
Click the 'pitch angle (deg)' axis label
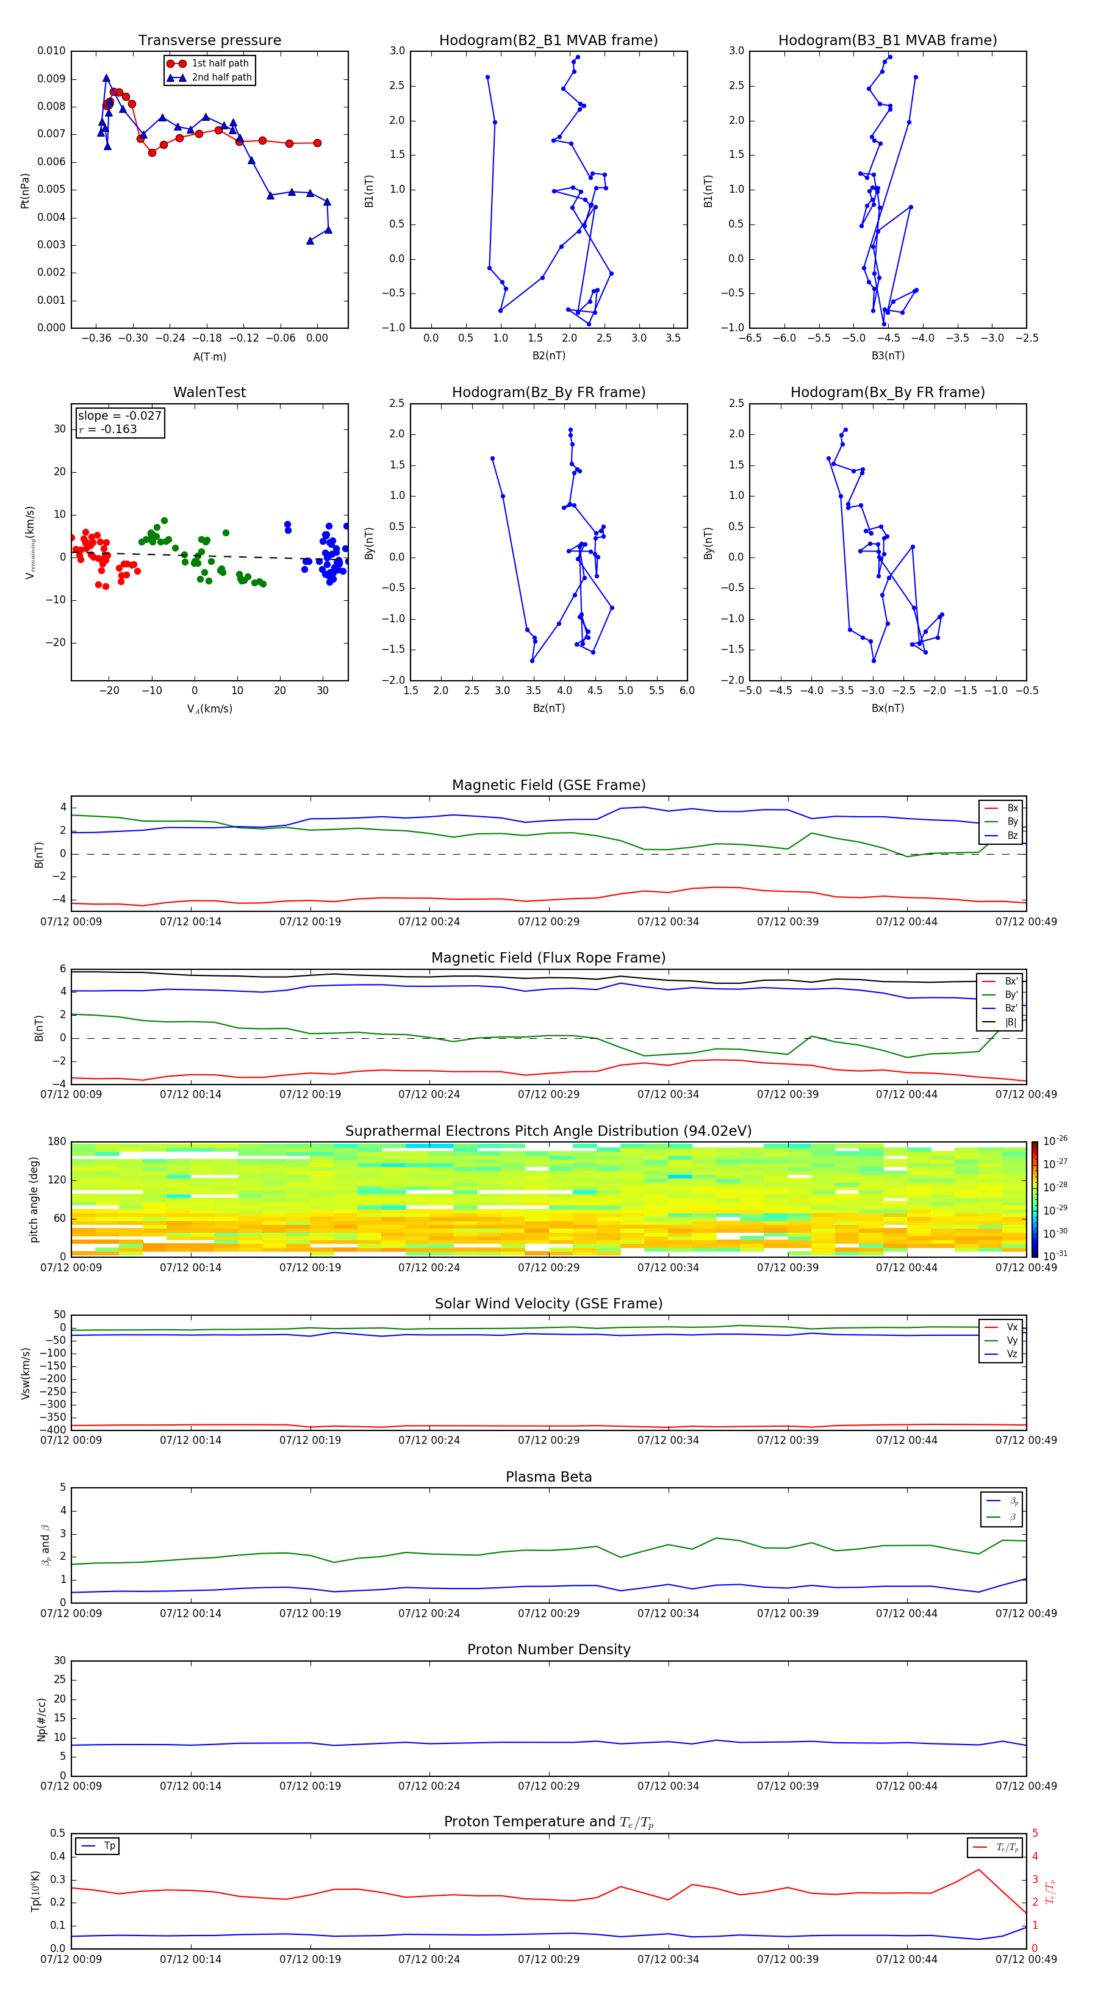[34, 1199]
